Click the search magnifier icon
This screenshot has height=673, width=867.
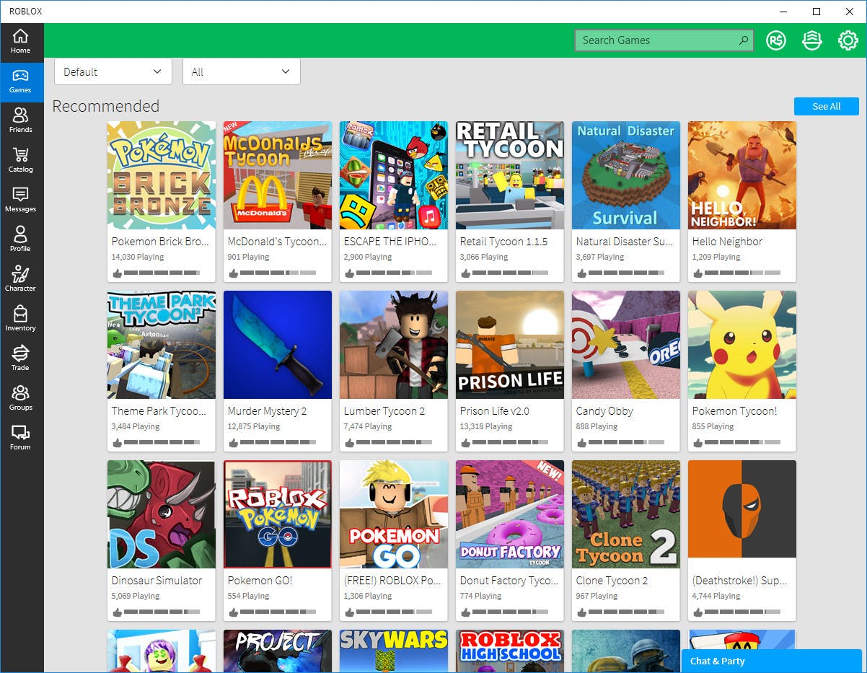pos(744,40)
